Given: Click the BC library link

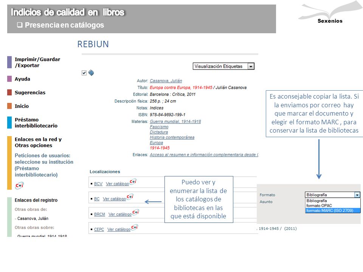Looking at the screenshot, I should (97, 199).
